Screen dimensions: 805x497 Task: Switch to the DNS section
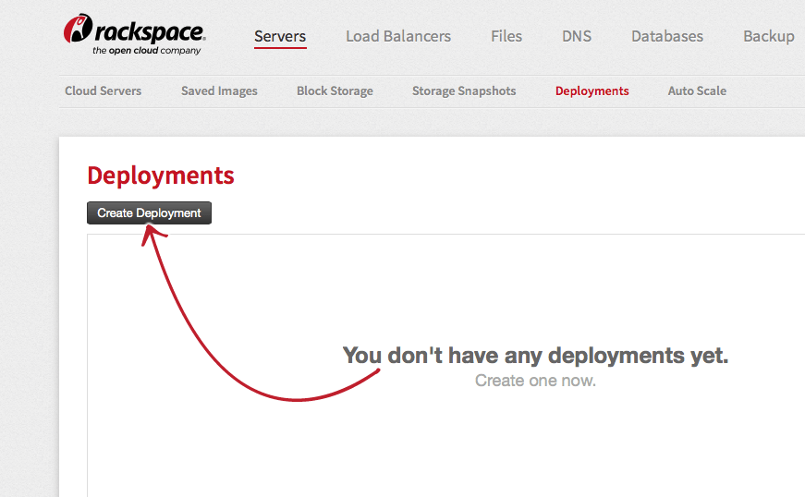pos(577,36)
